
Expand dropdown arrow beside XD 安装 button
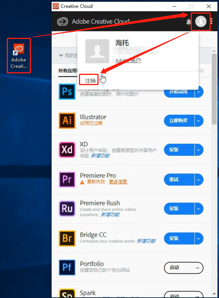point(199,150)
